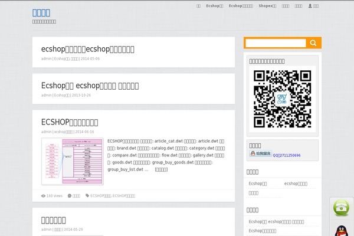Click the date 2013-10-26
This screenshot has height=236, width=354.
coord(81,95)
